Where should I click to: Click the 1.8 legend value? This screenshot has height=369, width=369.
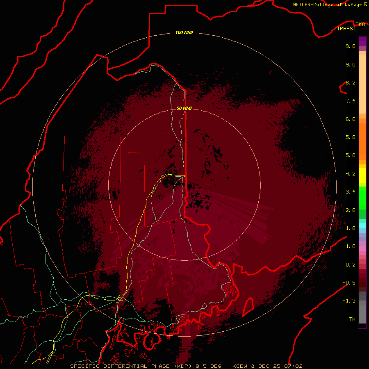pyautogui.click(x=351, y=228)
